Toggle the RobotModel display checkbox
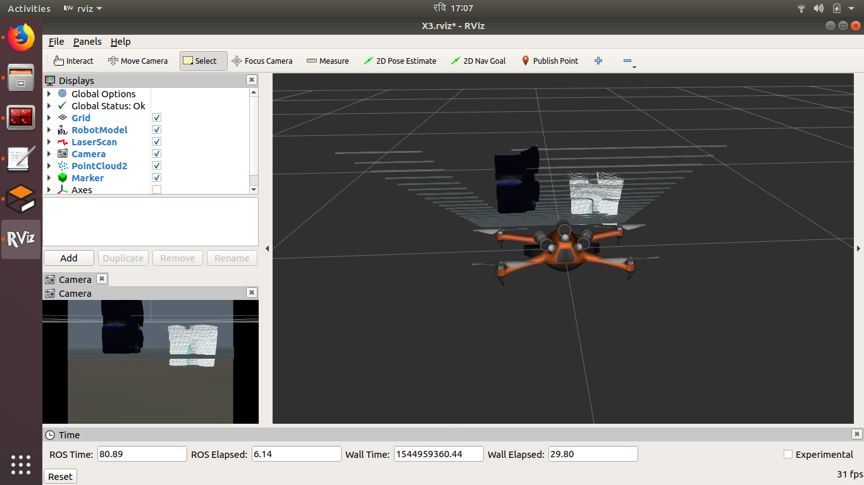 coord(157,129)
